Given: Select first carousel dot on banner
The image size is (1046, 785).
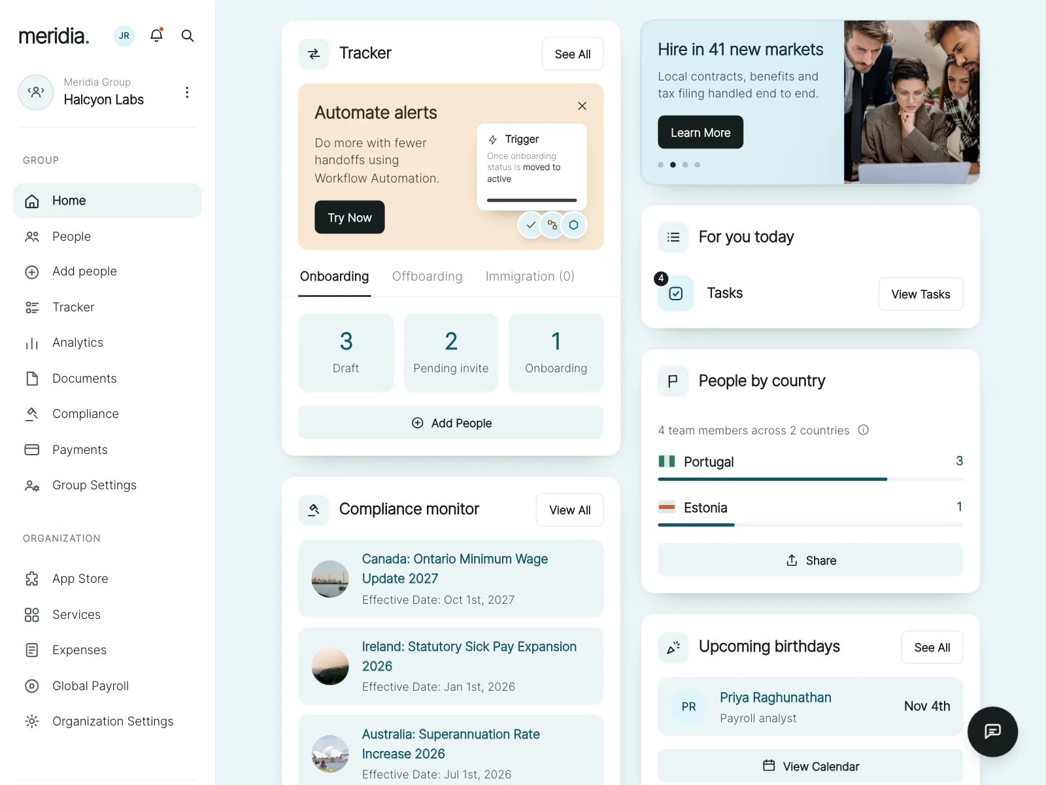Looking at the screenshot, I should (661, 165).
